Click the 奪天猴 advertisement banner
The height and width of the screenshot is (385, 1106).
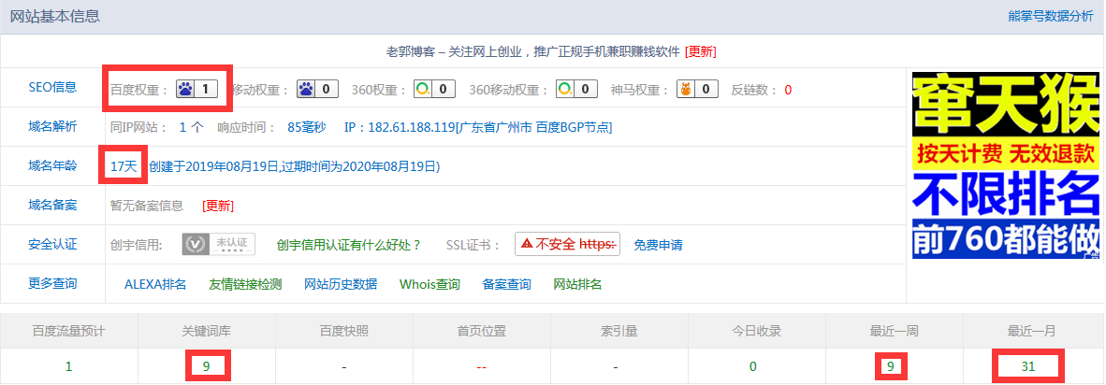pos(1006,165)
